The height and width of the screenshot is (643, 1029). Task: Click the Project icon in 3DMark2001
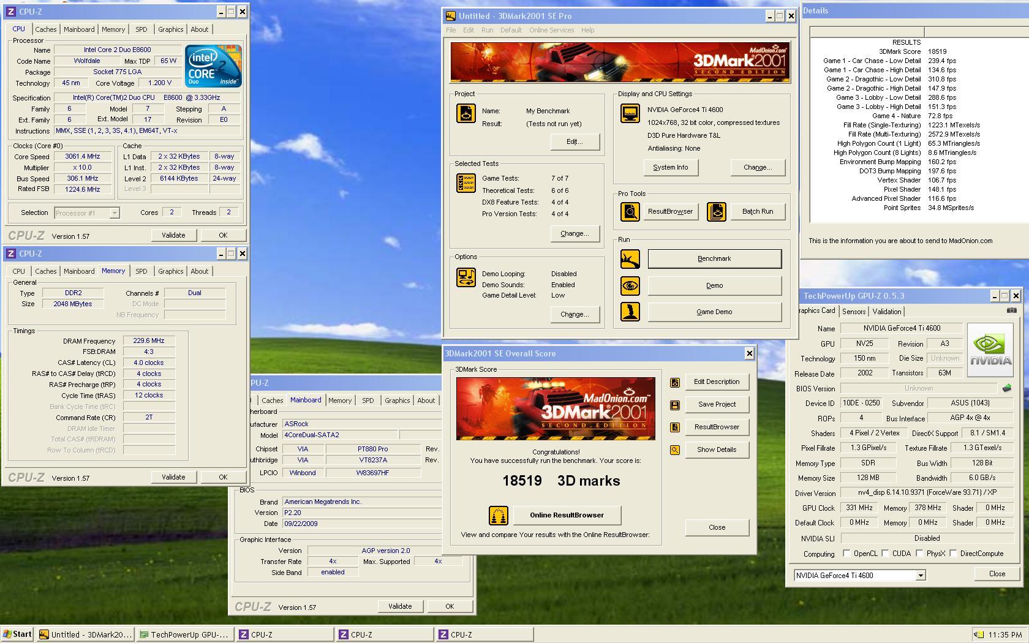click(466, 113)
